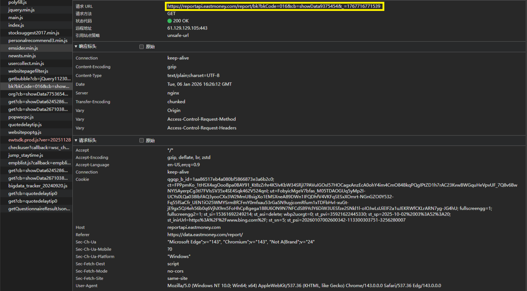527x291 pixels.
Task: Open the main.js request entry
Action: point(16,17)
